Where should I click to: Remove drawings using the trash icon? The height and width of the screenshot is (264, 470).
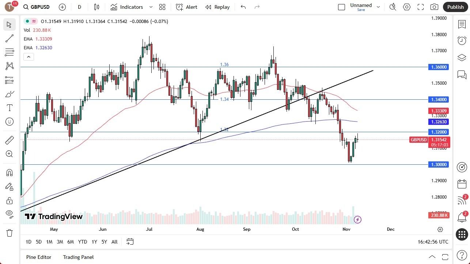(10, 232)
